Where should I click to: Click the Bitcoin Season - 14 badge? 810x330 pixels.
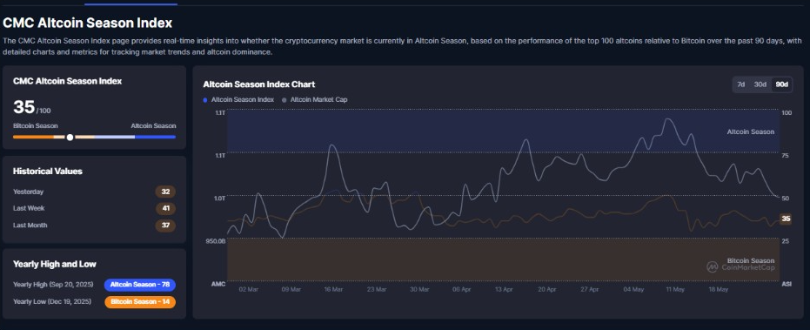click(x=139, y=301)
